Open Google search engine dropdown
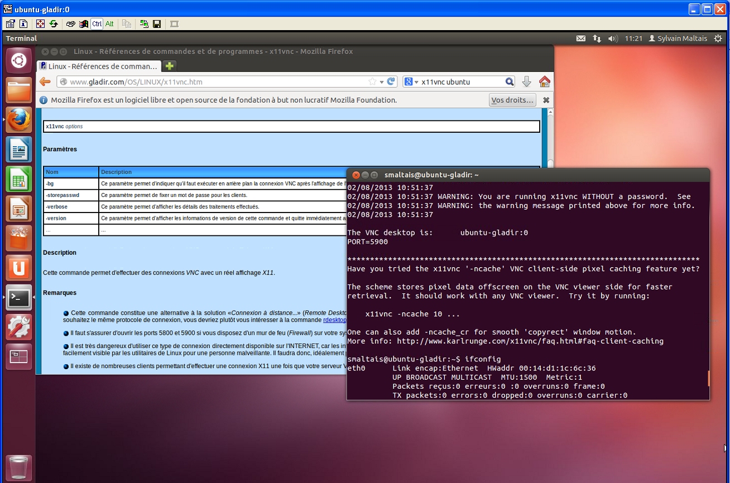Image resolution: width=730 pixels, height=483 pixels. coord(411,82)
